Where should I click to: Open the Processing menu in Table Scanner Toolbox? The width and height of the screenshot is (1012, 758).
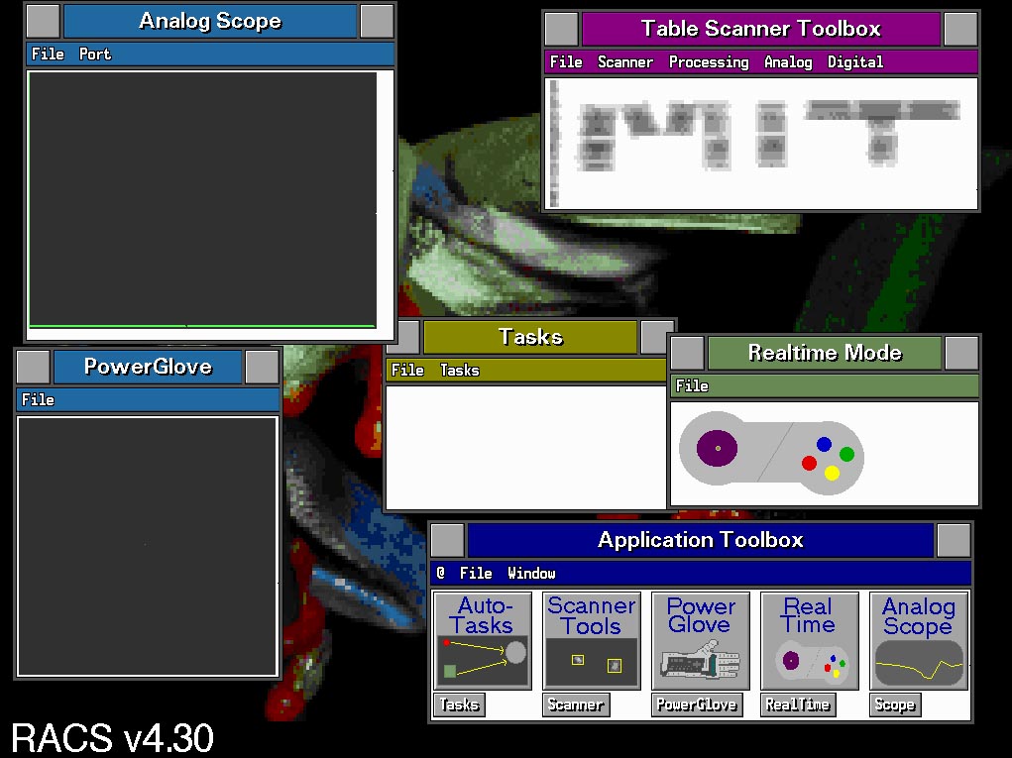[708, 61]
